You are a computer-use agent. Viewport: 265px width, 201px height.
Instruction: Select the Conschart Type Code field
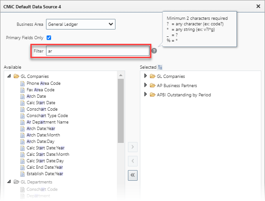point(47,116)
